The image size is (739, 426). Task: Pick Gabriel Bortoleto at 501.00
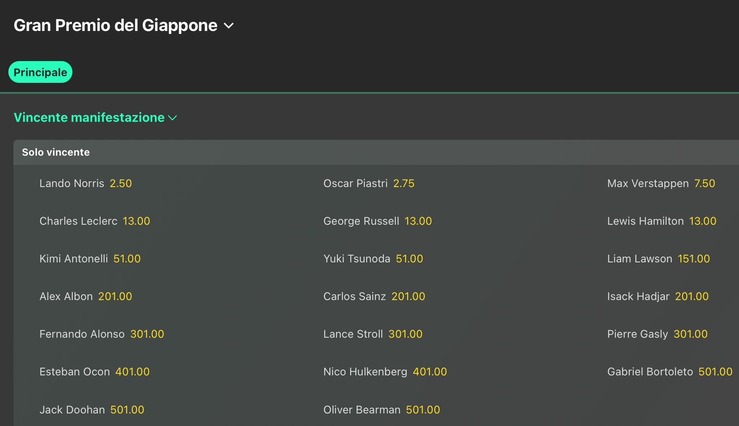(715, 372)
